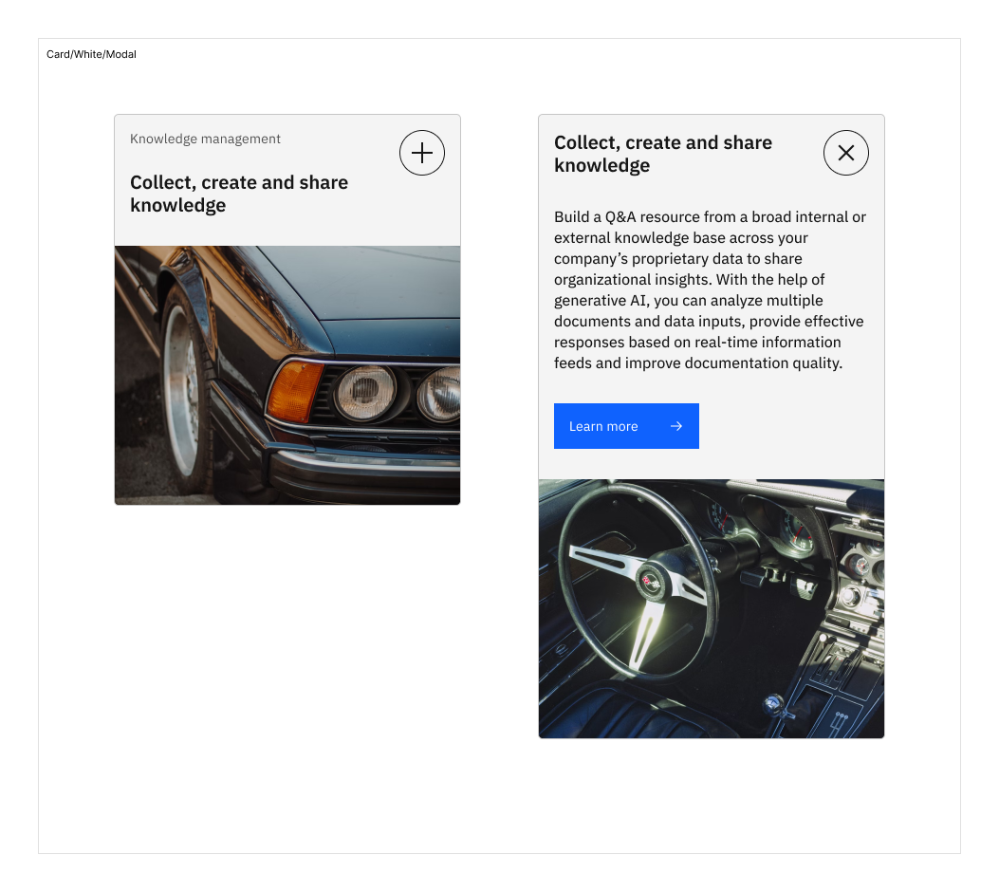Click the gear shift knob in the interior photo
Screen dimensions: 999x892
[x=773, y=703]
